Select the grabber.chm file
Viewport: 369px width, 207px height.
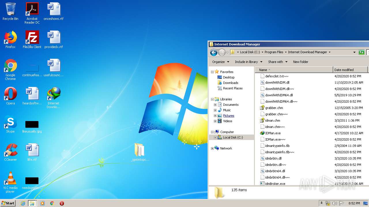point(274,108)
